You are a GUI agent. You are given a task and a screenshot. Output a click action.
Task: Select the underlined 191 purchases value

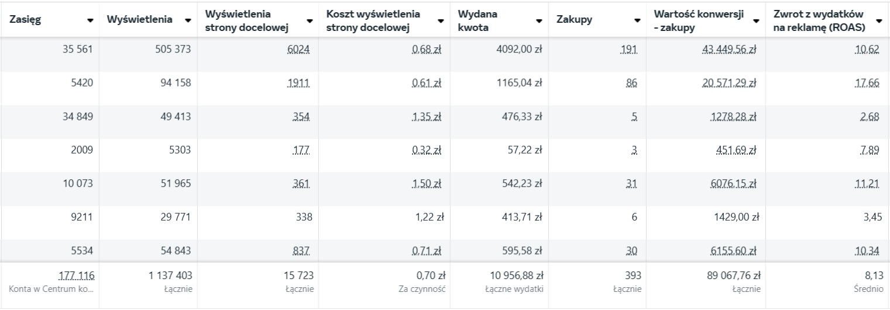pos(629,50)
